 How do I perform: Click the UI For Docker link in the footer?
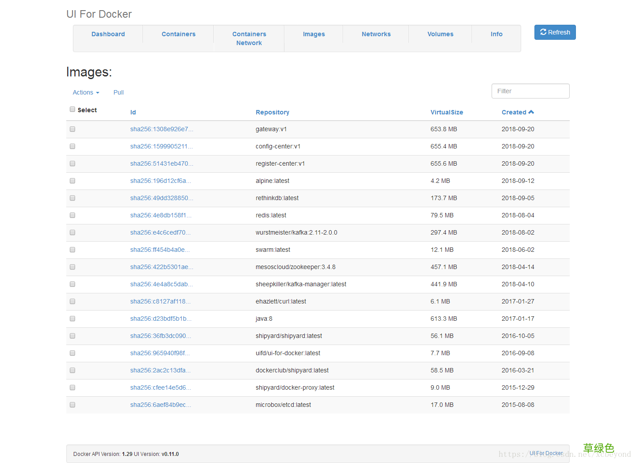point(546,453)
